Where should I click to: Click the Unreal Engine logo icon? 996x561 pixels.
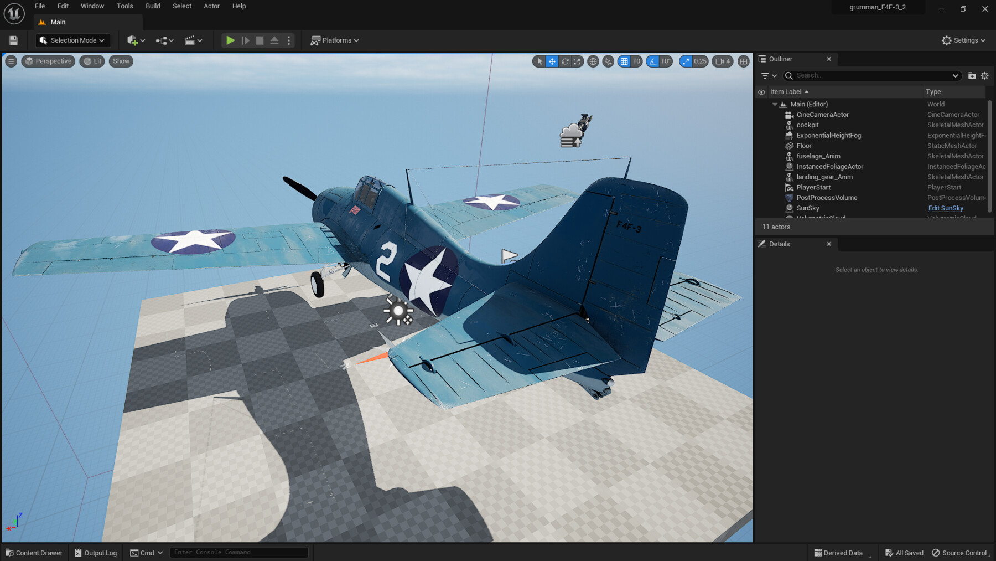point(14,13)
